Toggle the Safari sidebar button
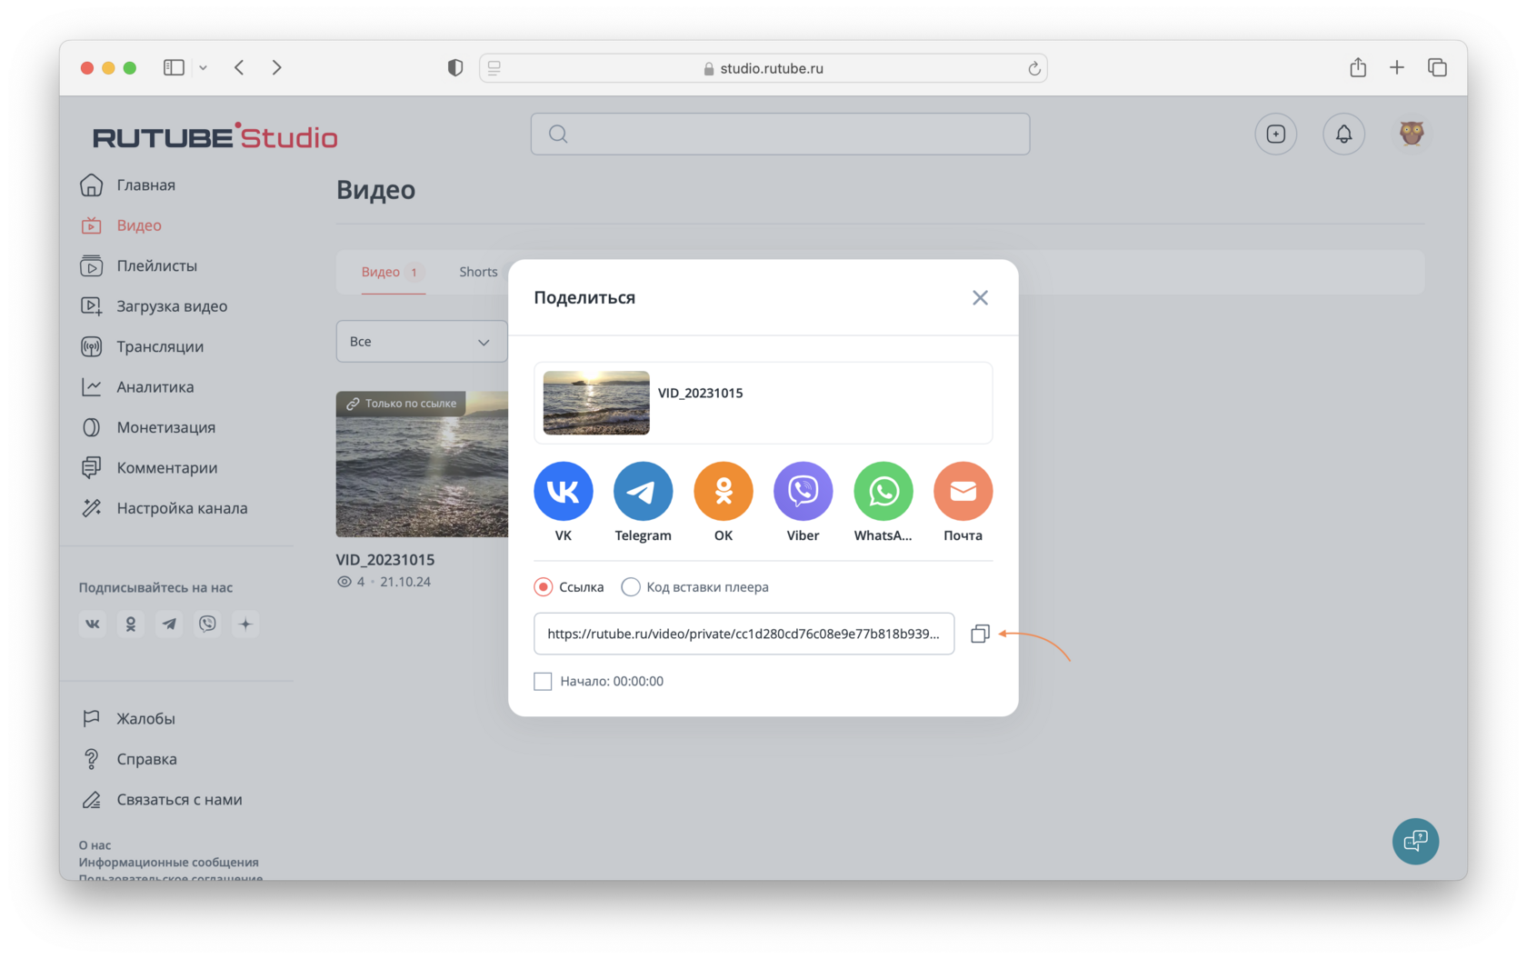 pyautogui.click(x=174, y=67)
